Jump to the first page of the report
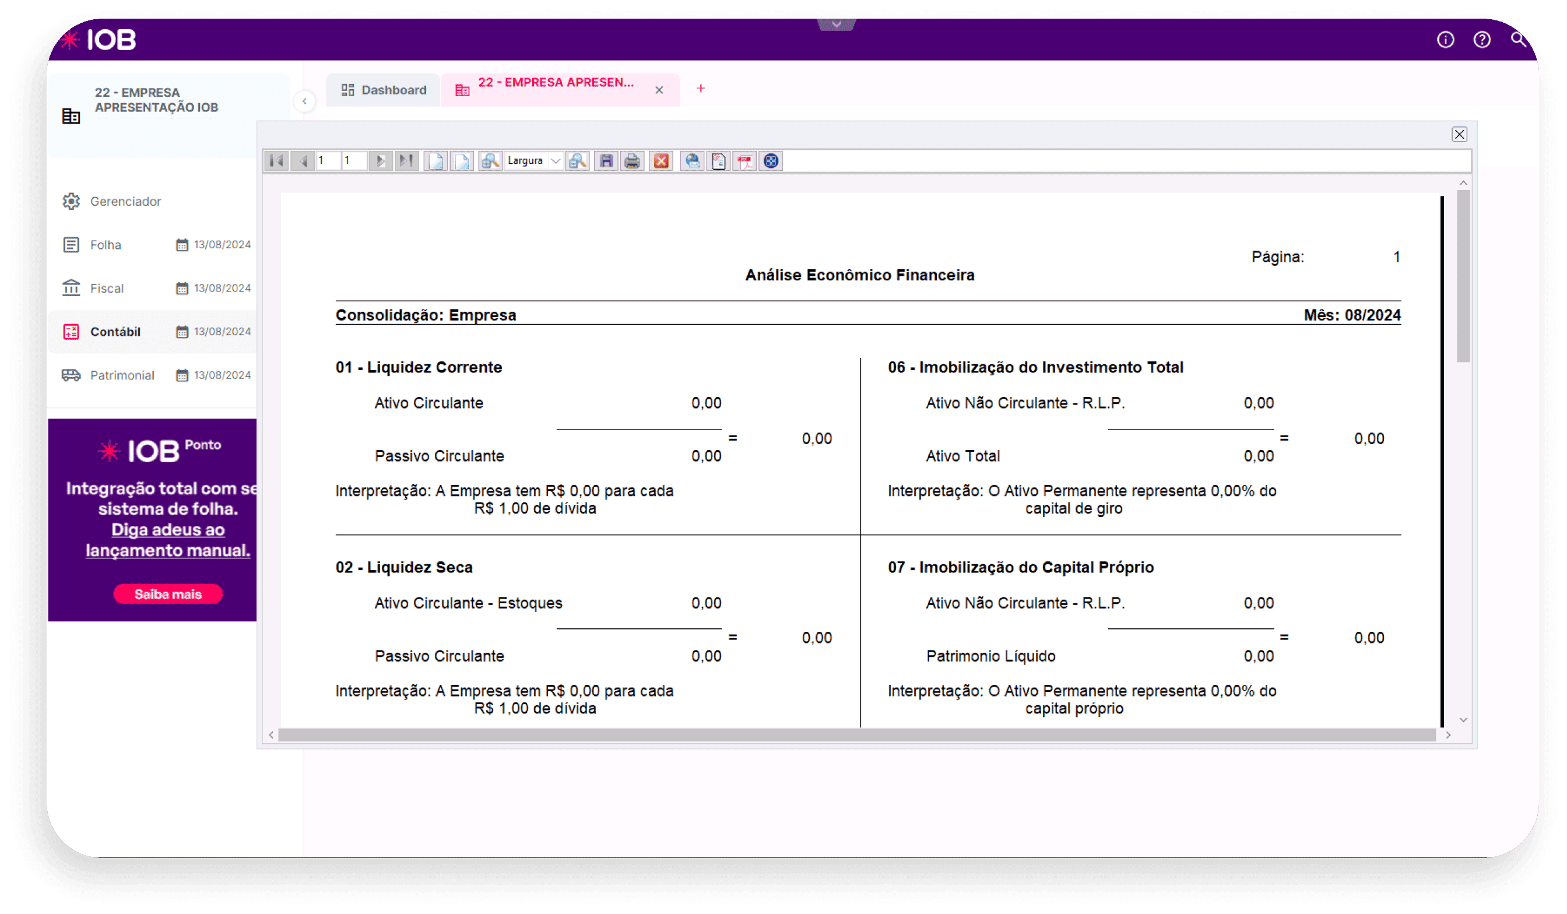 (276, 160)
